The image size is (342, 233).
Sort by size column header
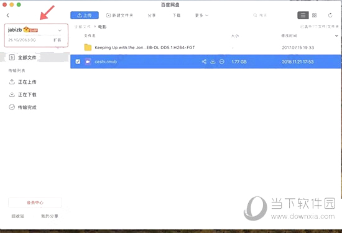235,36
